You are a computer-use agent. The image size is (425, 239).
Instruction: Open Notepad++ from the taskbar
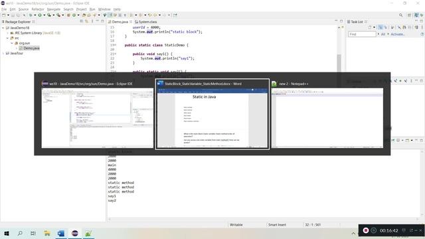(88, 233)
